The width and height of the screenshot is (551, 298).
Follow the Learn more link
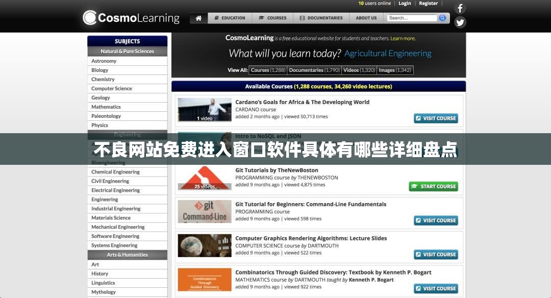tap(403, 39)
